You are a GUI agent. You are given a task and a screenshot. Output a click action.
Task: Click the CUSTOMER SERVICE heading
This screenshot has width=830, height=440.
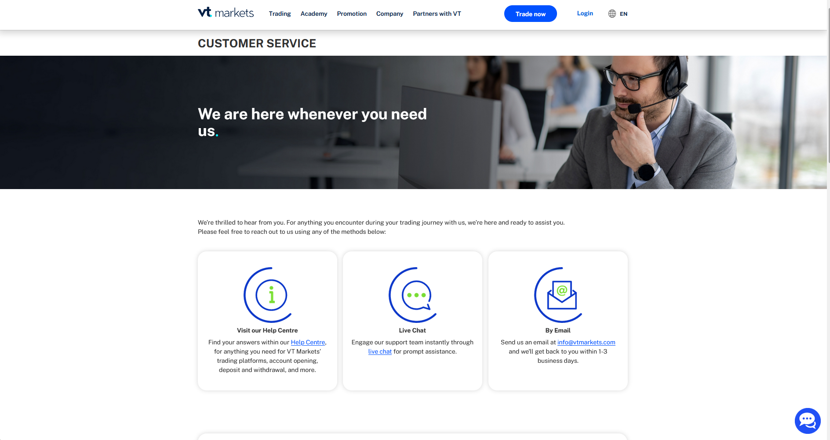(x=257, y=43)
